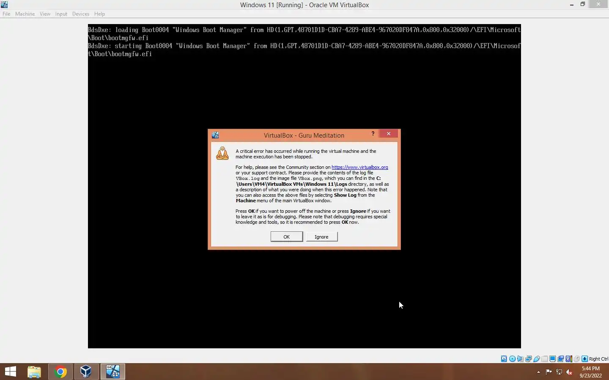This screenshot has width=609, height=380.
Task: Click the network tray icon
Action: pyautogui.click(x=559, y=372)
